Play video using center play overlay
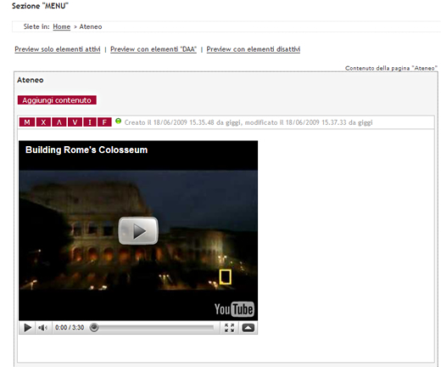 [138, 231]
